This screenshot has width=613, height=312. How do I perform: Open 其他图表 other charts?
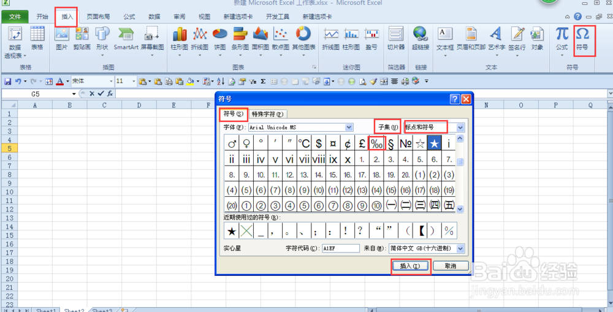click(x=304, y=41)
